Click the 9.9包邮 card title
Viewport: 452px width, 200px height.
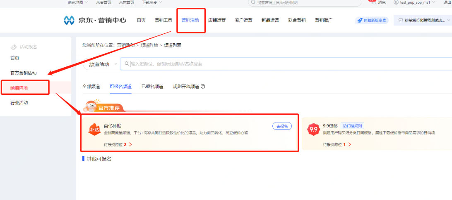330,126
